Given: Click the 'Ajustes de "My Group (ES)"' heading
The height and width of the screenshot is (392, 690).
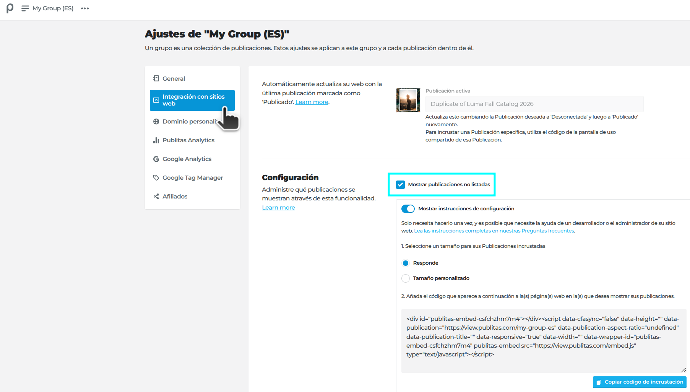Looking at the screenshot, I should tap(217, 34).
